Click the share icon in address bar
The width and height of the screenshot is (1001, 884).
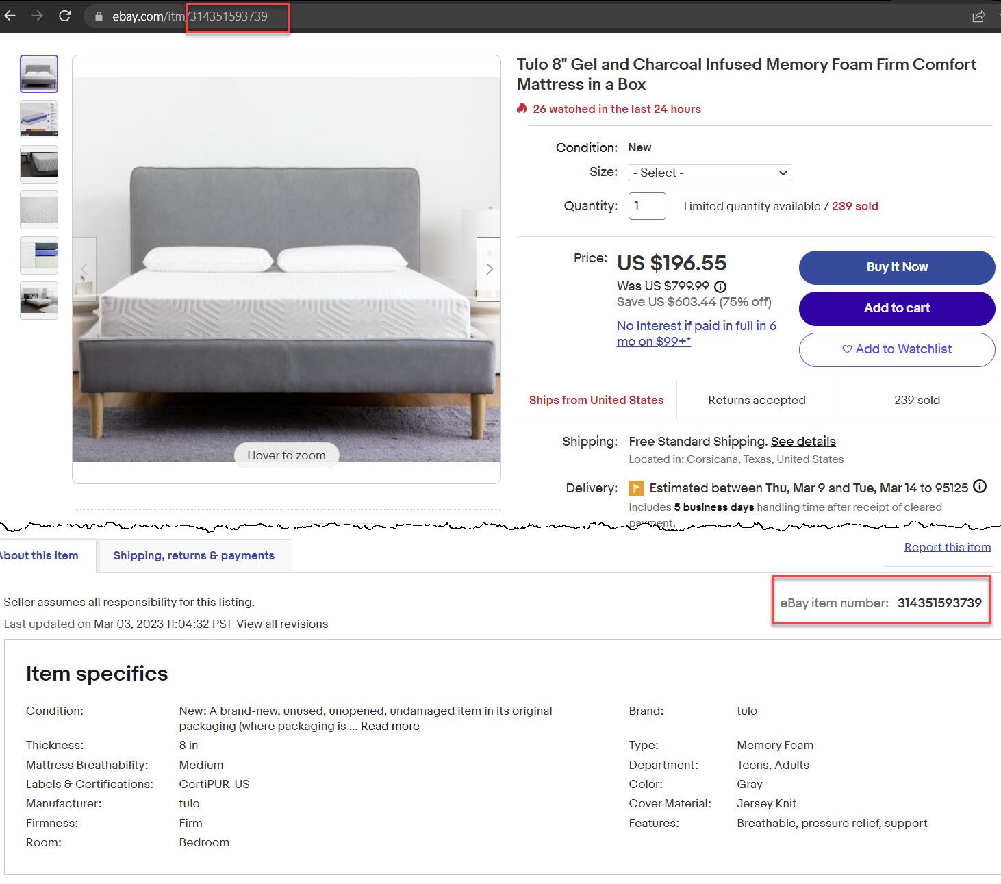[978, 16]
